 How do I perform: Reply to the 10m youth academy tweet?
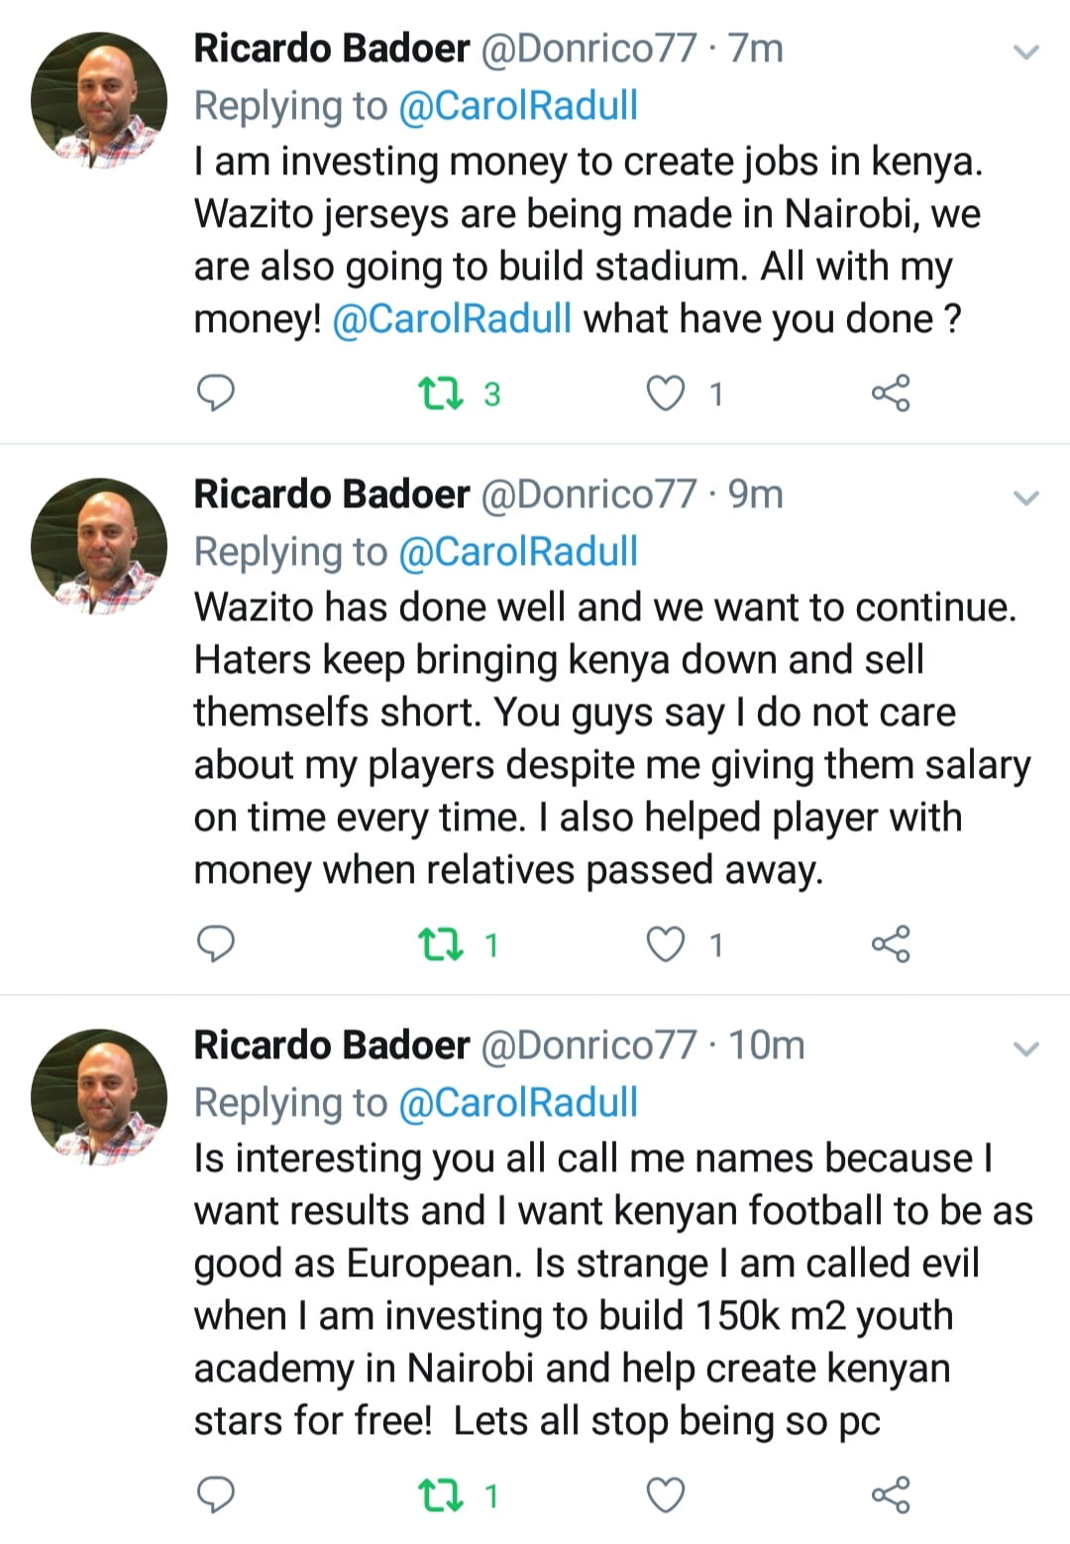click(216, 1494)
